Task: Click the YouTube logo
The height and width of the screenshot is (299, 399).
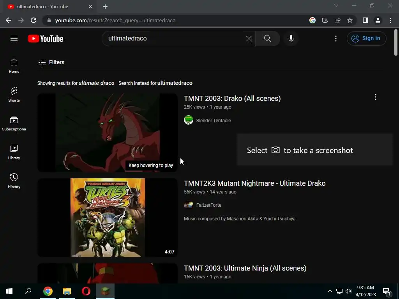Action: [x=46, y=39]
